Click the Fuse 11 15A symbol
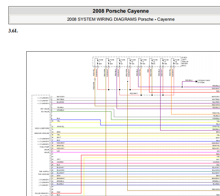This screenshot has height=196, width=220. pos(141,62)
